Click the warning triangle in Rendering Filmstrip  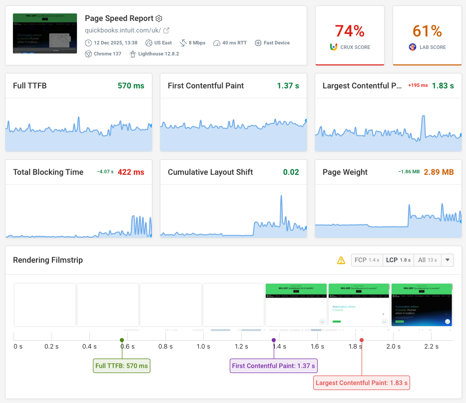click(x=341, y=260)
